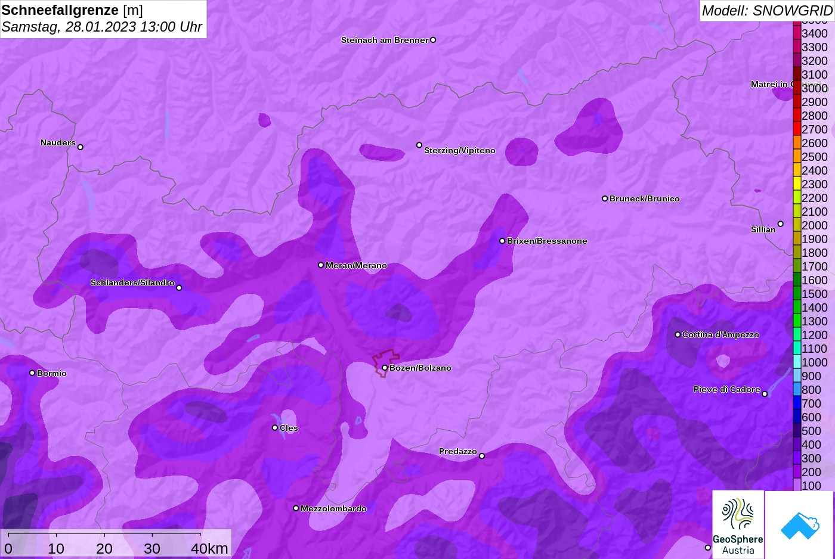The image size is (835, 559).
Task: Click the Modell: SNOWGRID label
Action: pyautogui.click(x=767, y=11)
